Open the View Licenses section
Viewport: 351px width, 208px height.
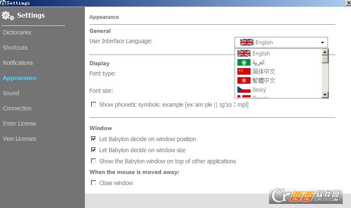pyautogui.click(x=19, y=139)
